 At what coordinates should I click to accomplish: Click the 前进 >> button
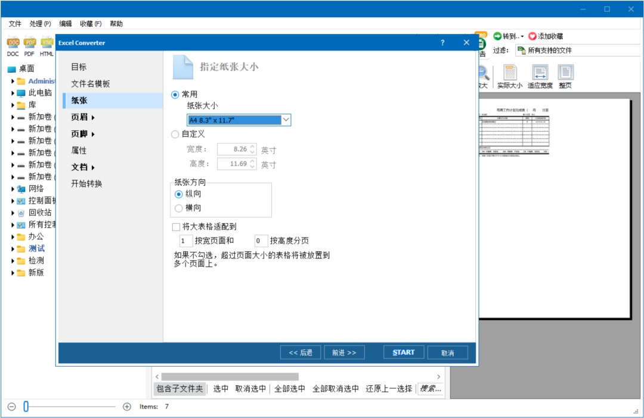(344, 353)
